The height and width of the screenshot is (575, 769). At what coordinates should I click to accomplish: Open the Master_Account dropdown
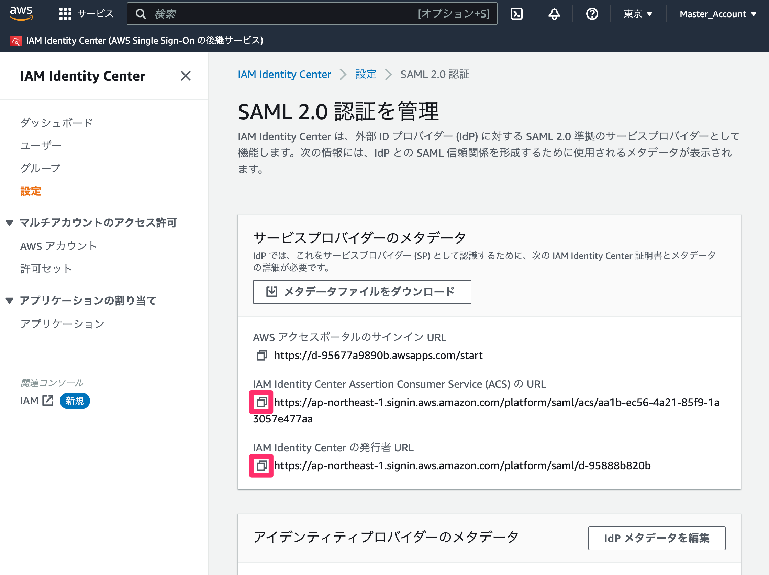tap(718, 14)
